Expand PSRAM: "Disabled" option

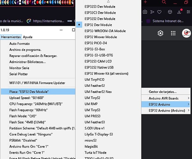[38, 140]
